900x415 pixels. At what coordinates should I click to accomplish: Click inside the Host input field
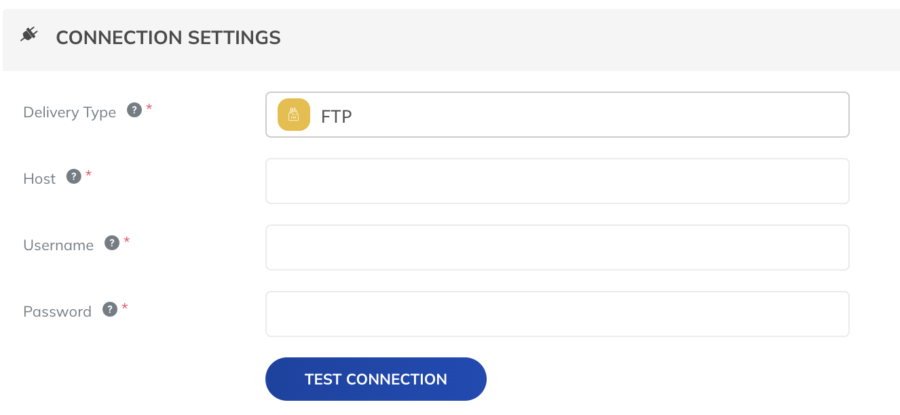coord(557,180)
